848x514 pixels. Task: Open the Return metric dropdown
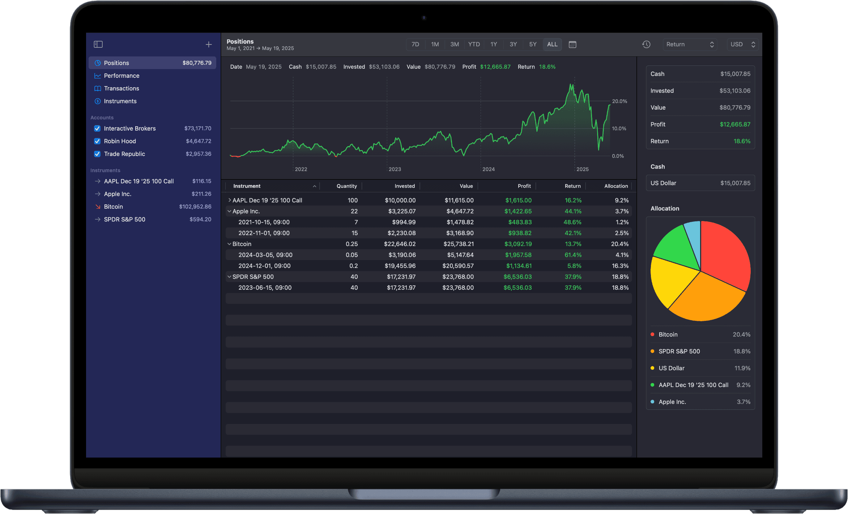pos(690,44)
